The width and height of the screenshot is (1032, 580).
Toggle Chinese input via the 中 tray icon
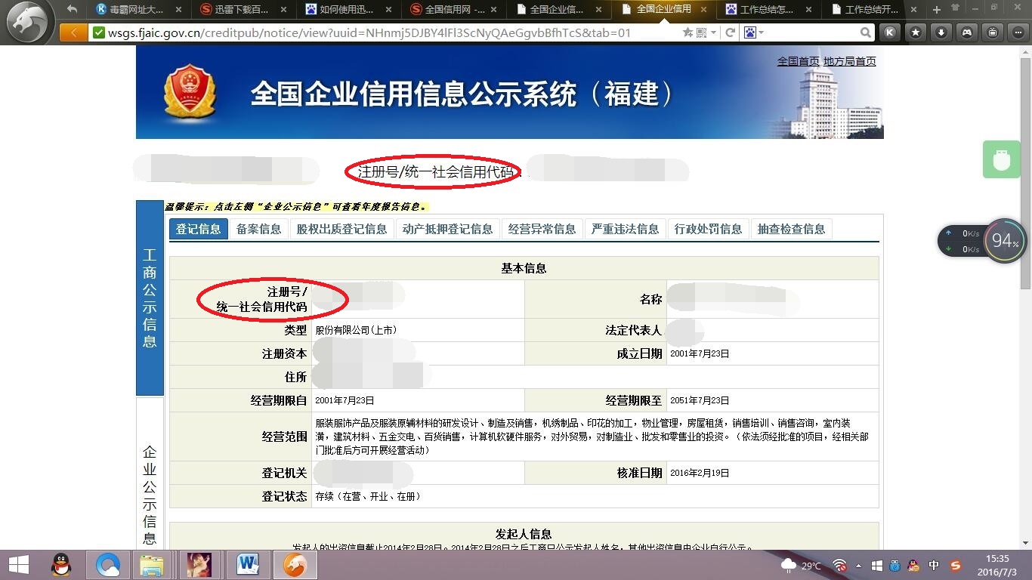(x=933, y=565)
